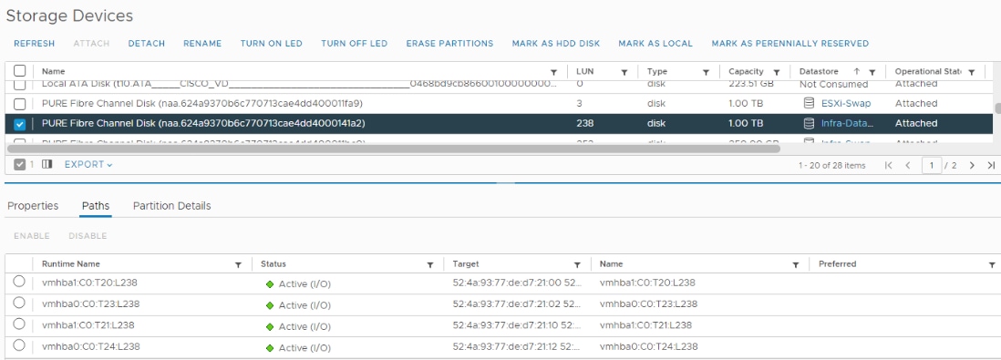The height and width of the screenshot is (360, 1001).
Task: Click the Datastore column filter icon
Action: [x=872, y=72]
